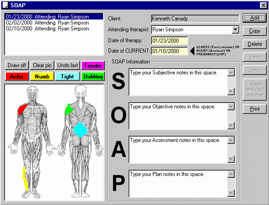Click the yellow leg mark on front figure

25,179
